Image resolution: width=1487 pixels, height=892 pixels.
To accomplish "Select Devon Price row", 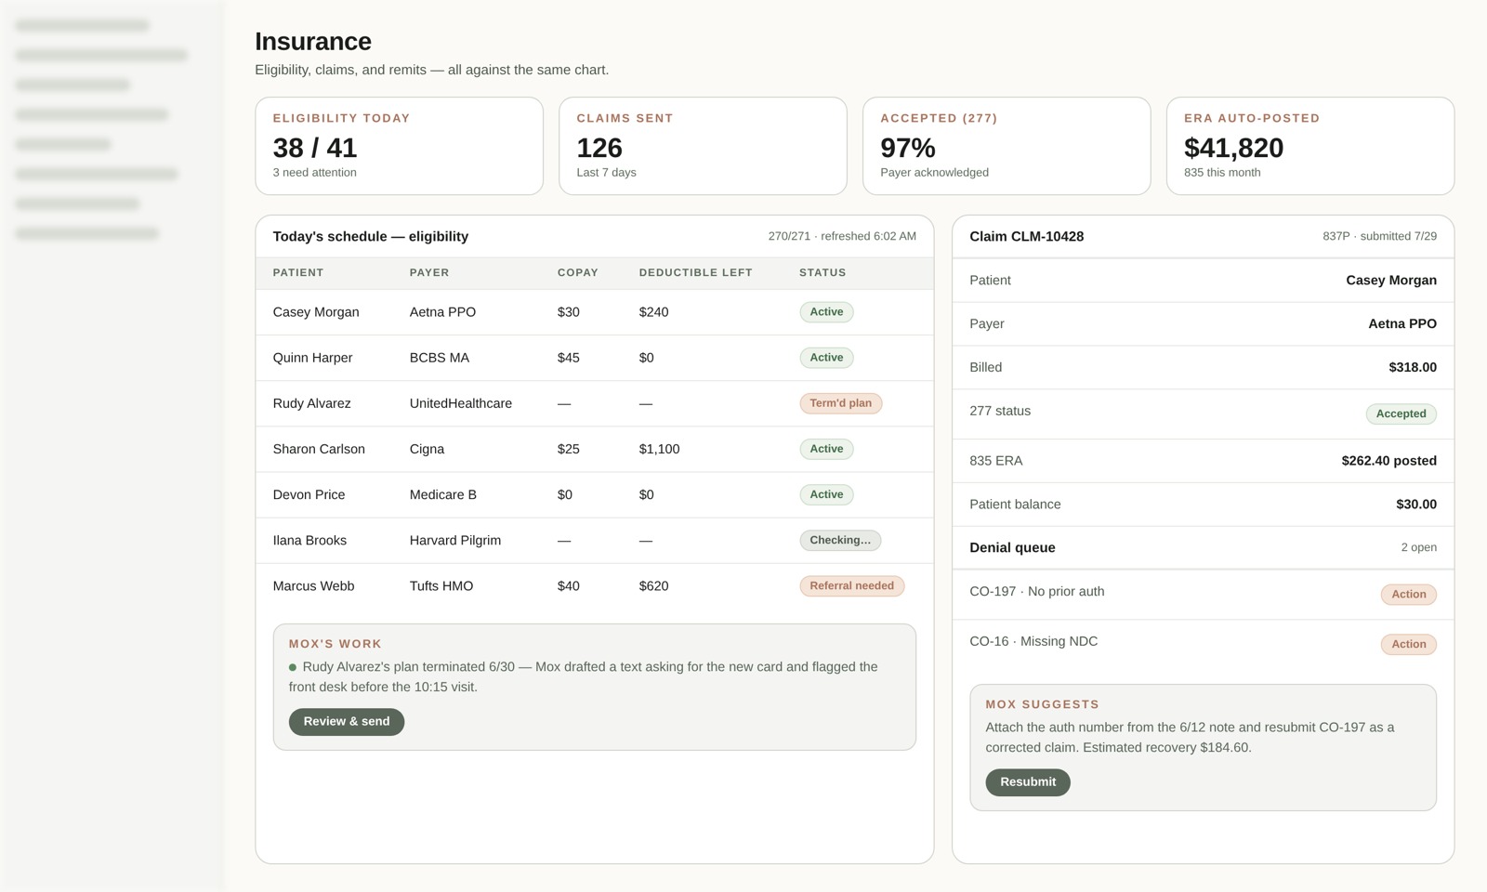I will click(x=595, y=494).
